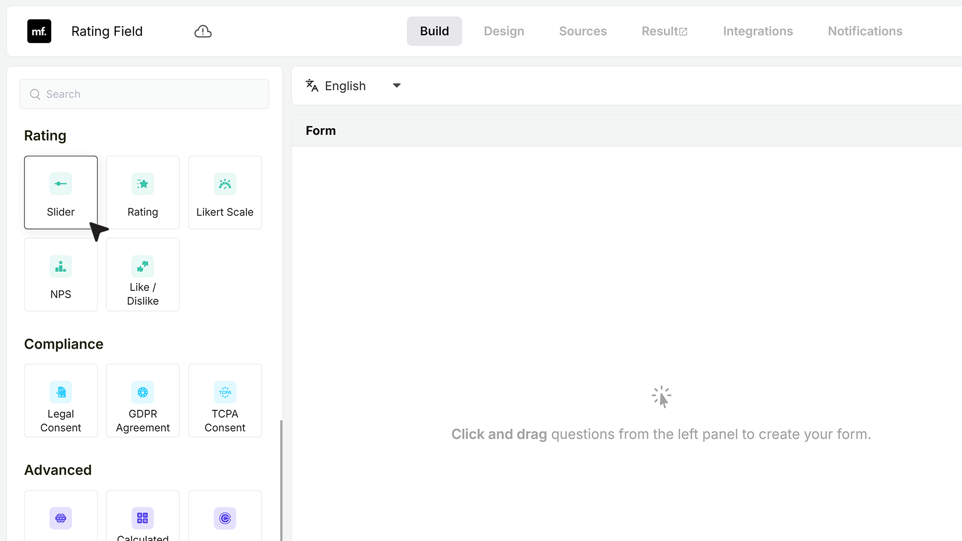
Task: Open the Result external link
Action: pos(664,31)
